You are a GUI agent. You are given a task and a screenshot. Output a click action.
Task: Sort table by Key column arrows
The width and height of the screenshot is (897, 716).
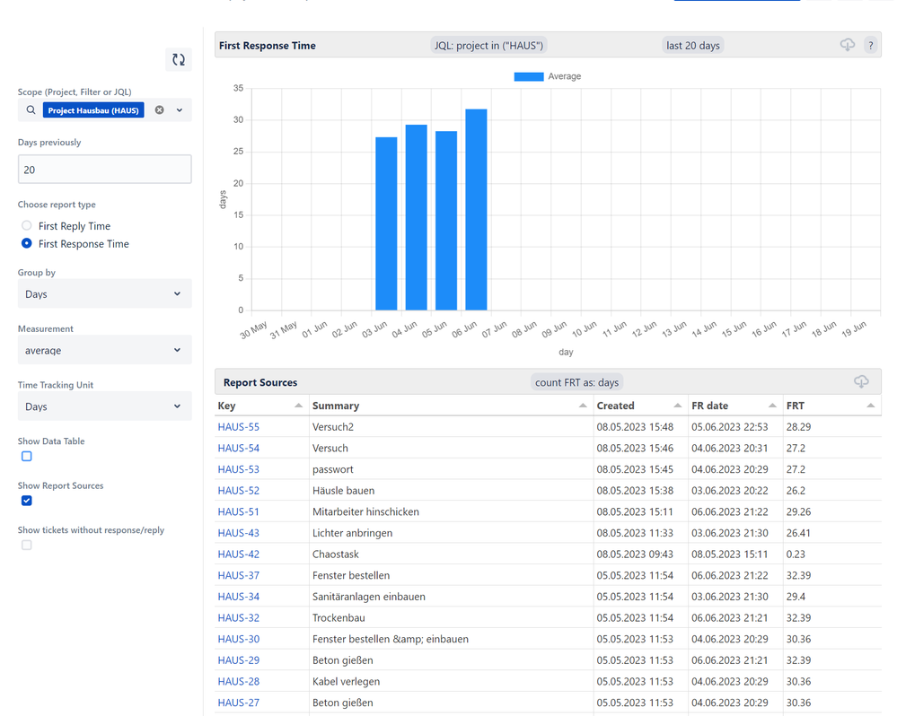(298, 406)
